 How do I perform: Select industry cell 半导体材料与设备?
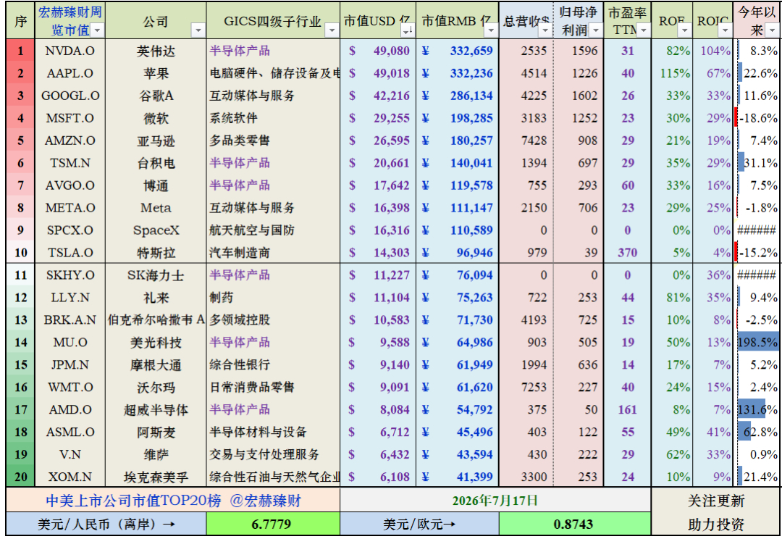pyautogui.click(x=273, y=433)
